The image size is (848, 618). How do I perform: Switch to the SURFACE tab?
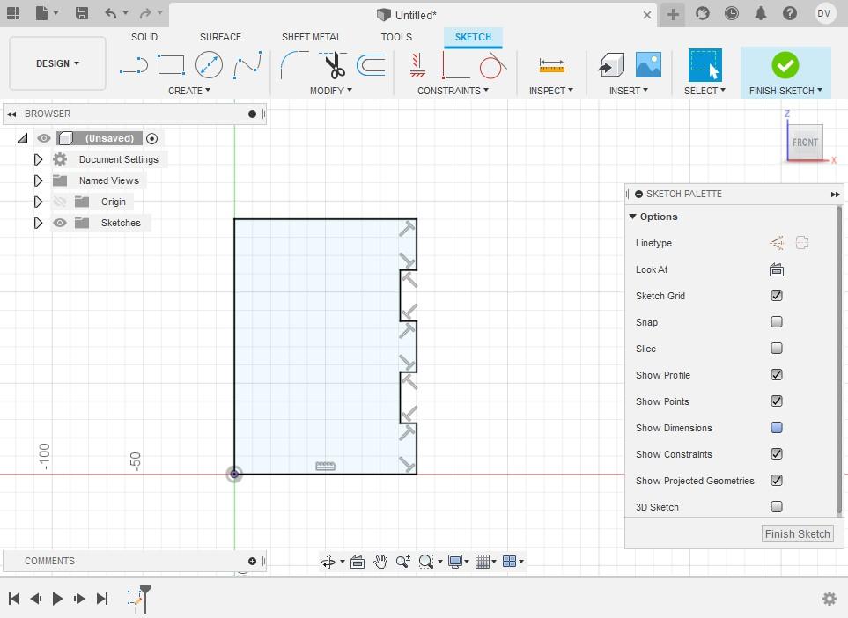(x=221, y=37)
